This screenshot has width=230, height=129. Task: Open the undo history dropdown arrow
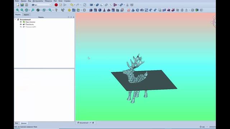tap(74, 5)
